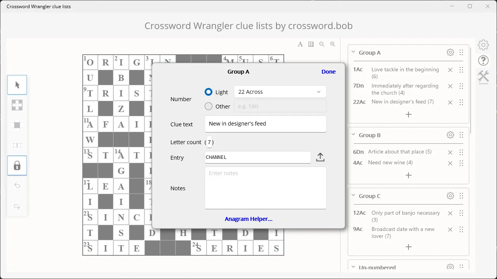Add a clue to Group A
The width and height of the screenshot is (497, 279).
click(408, 115)
